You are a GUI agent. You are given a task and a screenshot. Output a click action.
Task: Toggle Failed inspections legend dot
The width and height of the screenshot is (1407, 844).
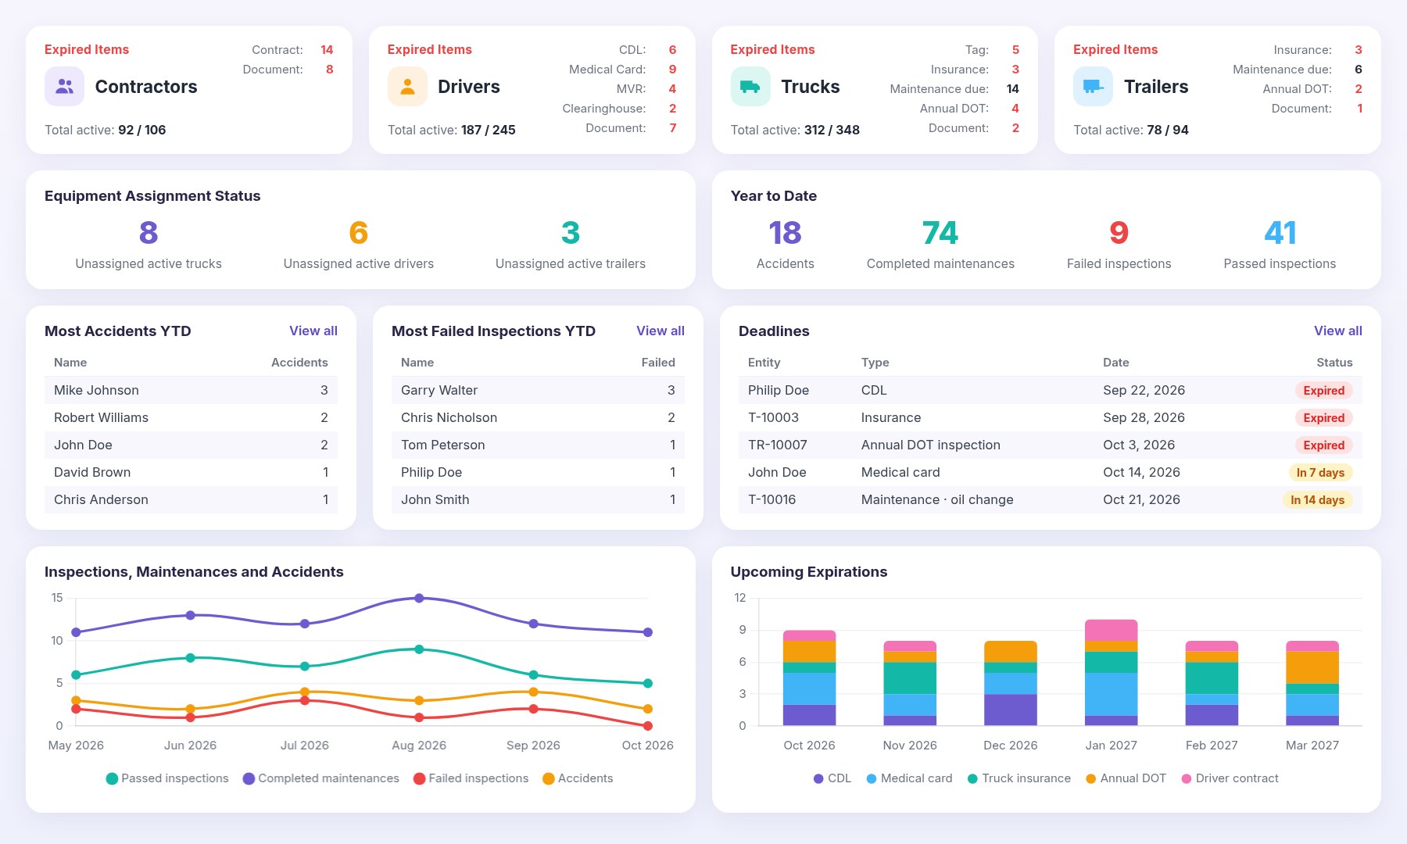click(419, 778)
